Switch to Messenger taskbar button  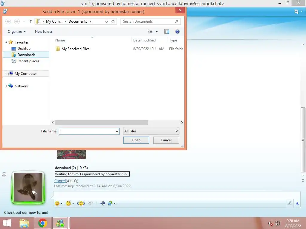pyautogui.click(x=60, y=223)
